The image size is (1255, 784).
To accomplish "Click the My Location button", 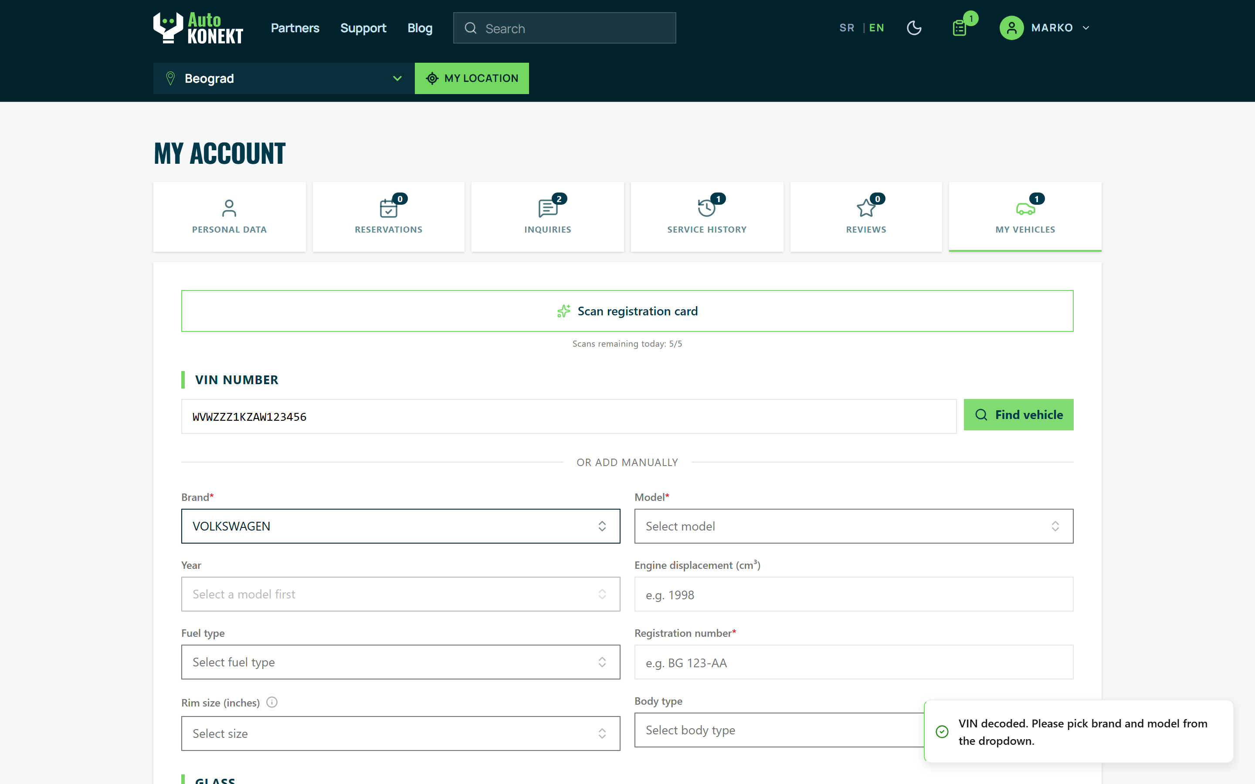I will (x=471, y=78).
